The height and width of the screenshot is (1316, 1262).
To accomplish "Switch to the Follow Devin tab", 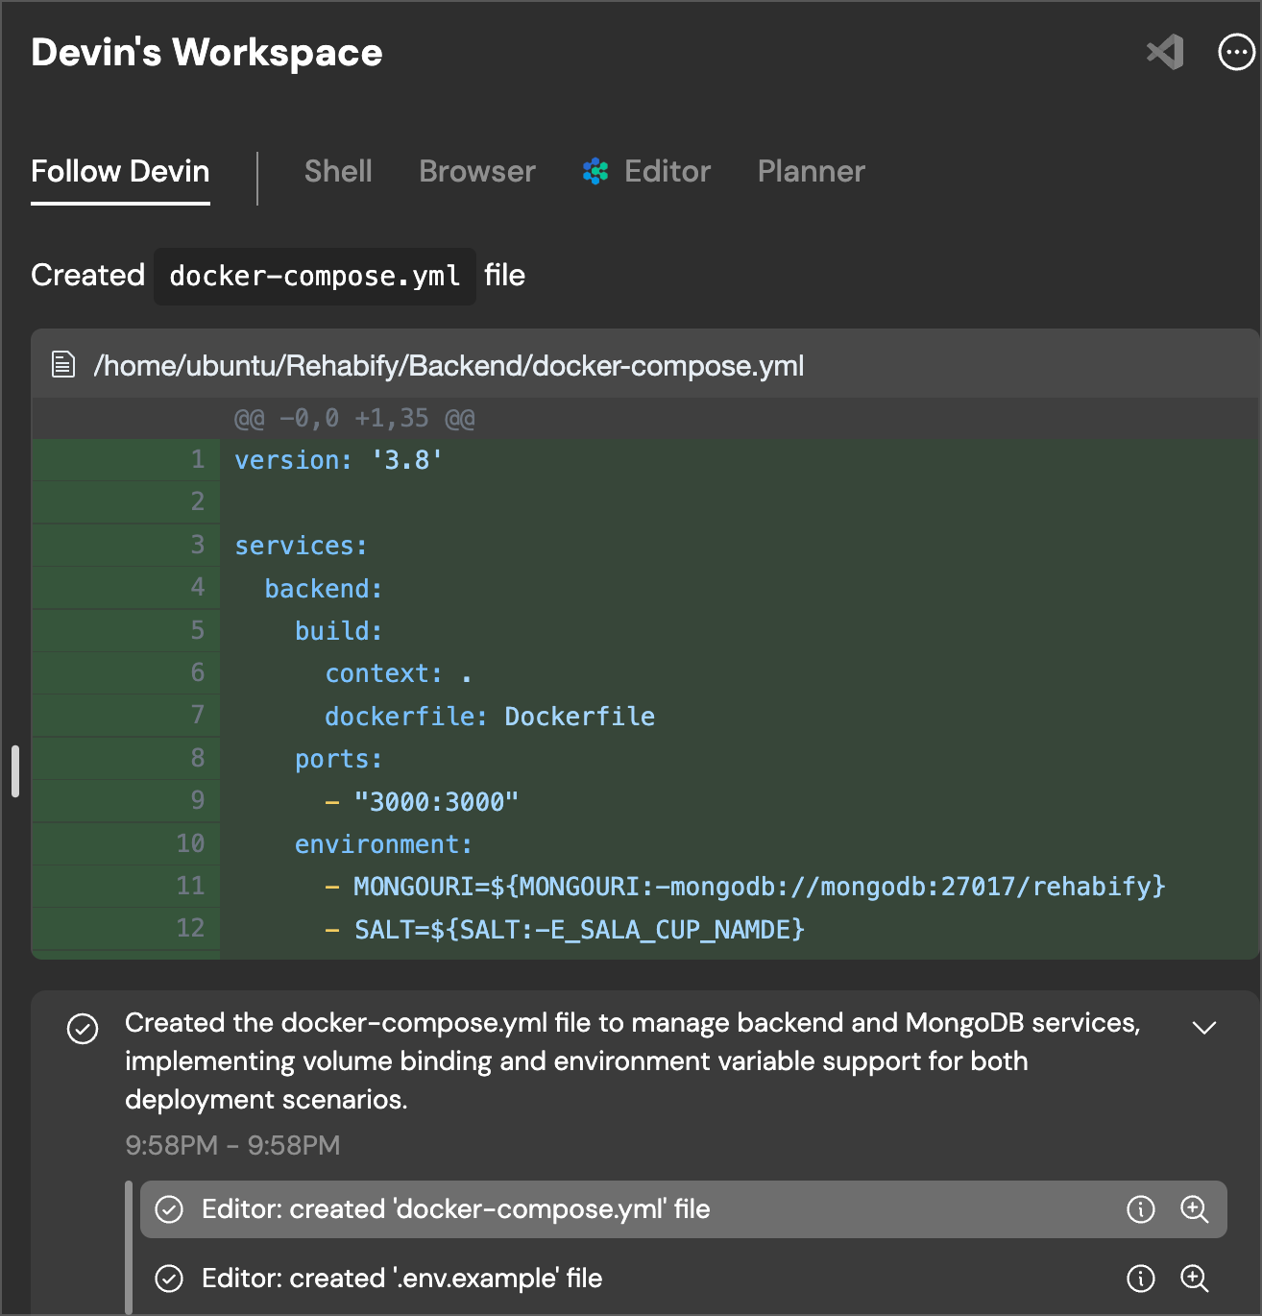I will click(x=120, y=171).
